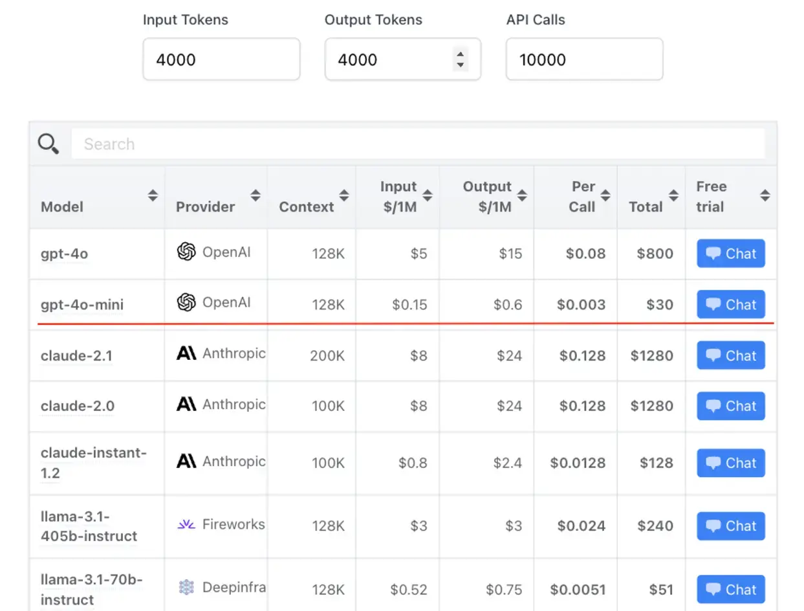This screenshot has width=804, height=611.
Task: Sort by Total column arrows
Action: pos(673,195)
